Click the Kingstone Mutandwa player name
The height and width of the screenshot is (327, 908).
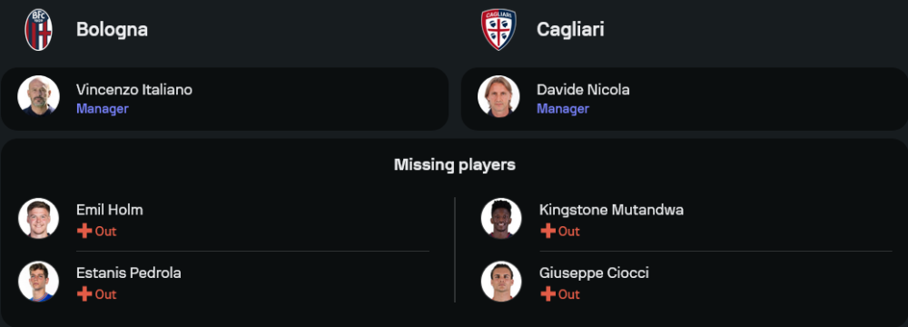[x=611, y=210]
